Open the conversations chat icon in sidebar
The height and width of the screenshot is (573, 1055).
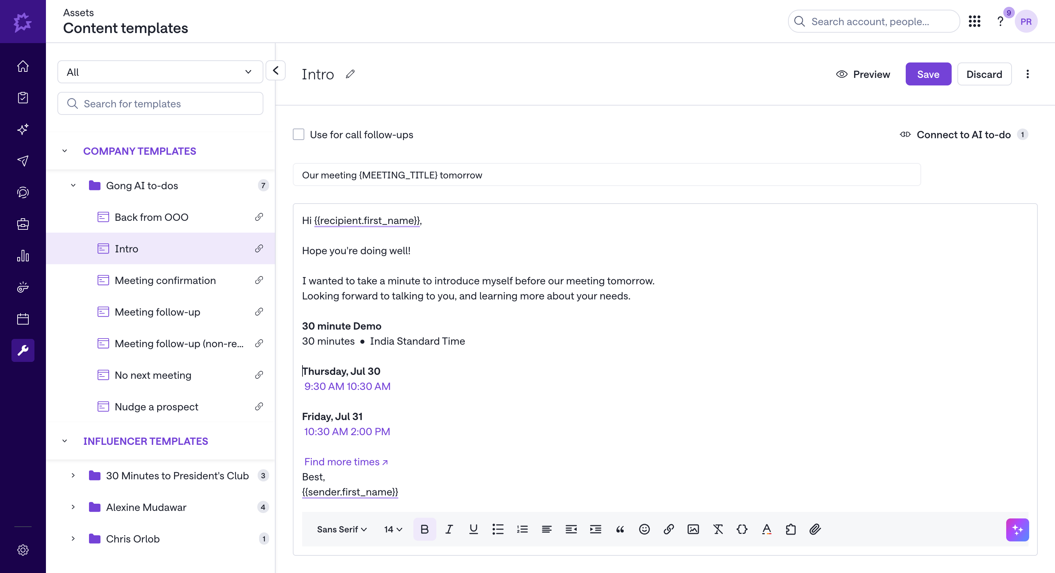[23, 192]
